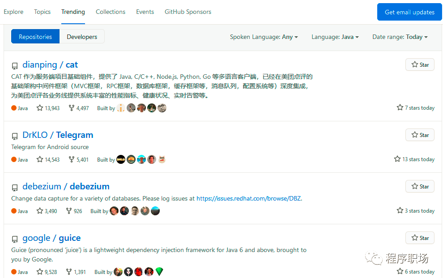Expand the Date range: Today dropdown
443x278 pixels.
(x=400, y=37)
